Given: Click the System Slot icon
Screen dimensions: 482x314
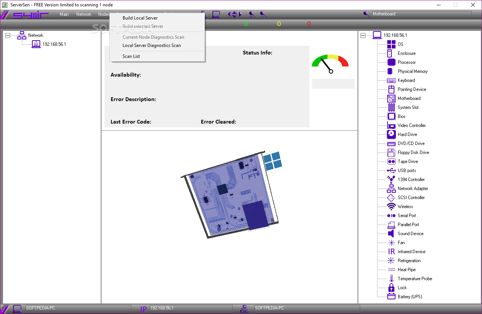Looking at the screenshot, I should [x=391, y=107].
